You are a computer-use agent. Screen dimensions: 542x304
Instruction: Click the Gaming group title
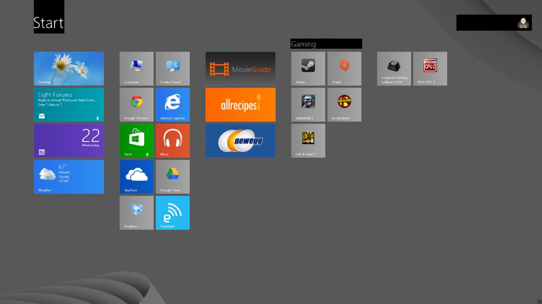[x=304, y=44]
